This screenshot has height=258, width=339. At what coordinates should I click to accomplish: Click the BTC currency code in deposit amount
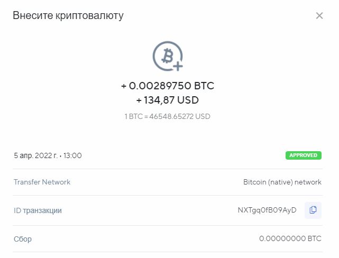pyautogui.click(x=204, y=86)
